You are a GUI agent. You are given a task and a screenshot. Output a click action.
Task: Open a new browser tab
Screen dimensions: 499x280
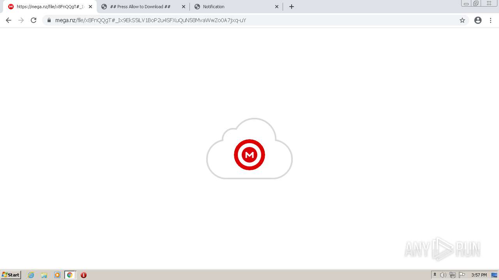click(292, 7)
